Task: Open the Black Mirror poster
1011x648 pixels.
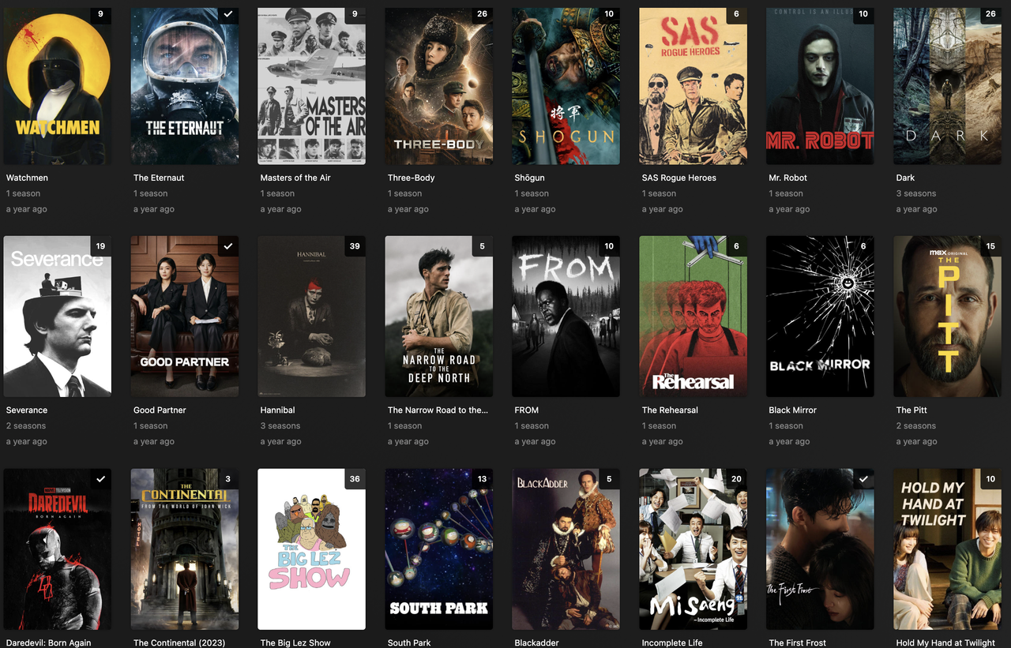Action: click(821, 317)
